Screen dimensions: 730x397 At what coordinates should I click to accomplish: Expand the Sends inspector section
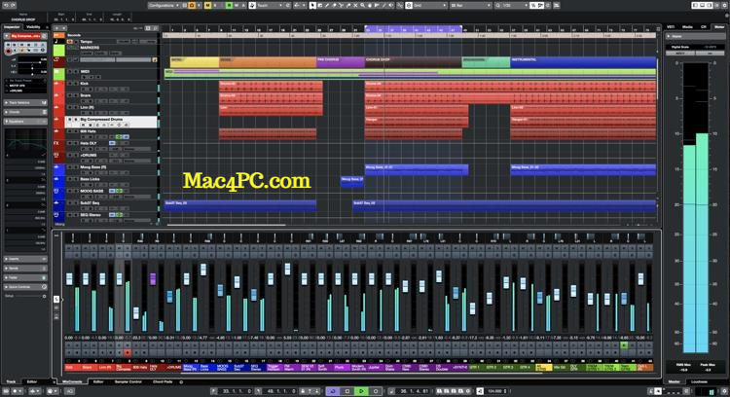click(x=25, y=269)
